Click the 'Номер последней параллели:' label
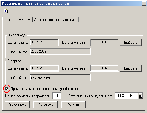This screenshot has height=113, width=147. (28, 96)
